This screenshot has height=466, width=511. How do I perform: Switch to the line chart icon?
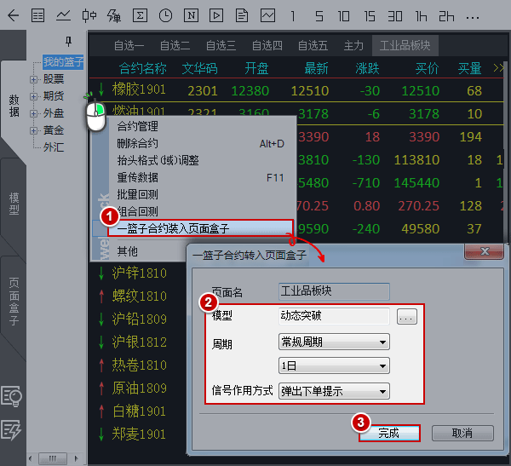[x=64, y=15]
